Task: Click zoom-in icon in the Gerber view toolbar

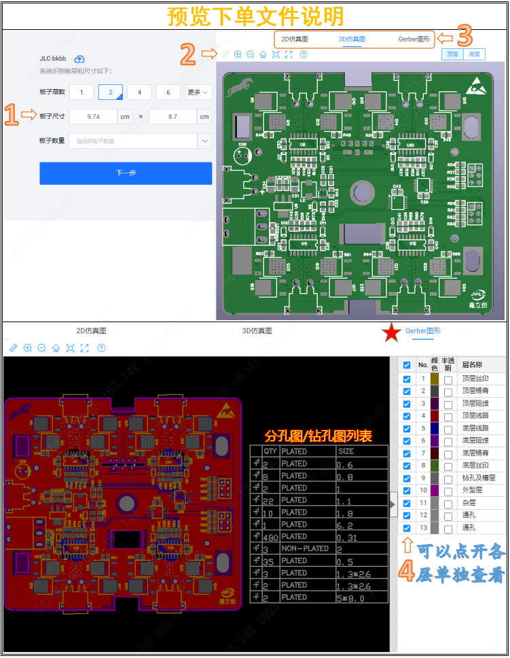Action: tap(28, 348)
